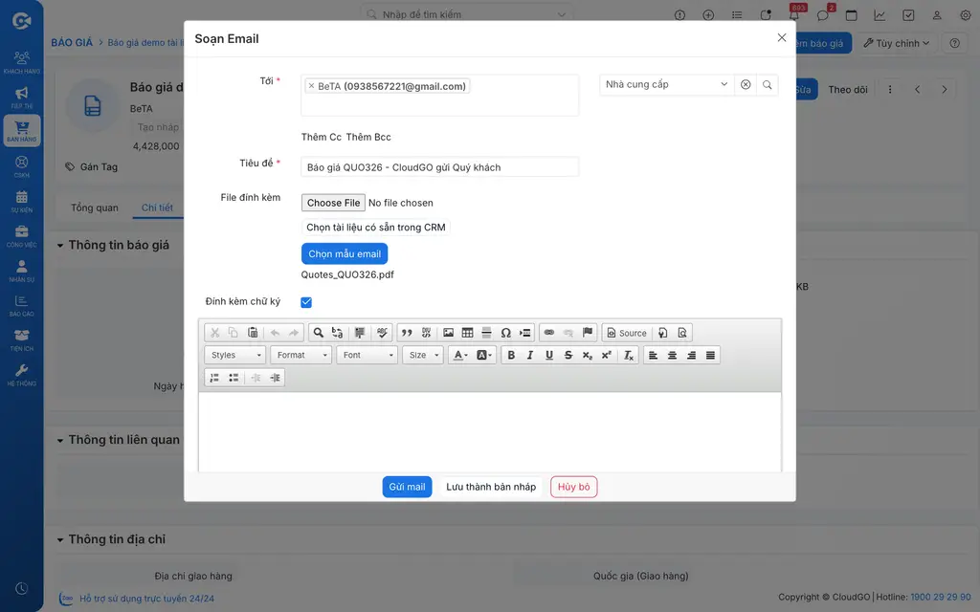The image size is (980, 612).
Task: Click the Increase Indent icon
Action: tap(275, 378)
